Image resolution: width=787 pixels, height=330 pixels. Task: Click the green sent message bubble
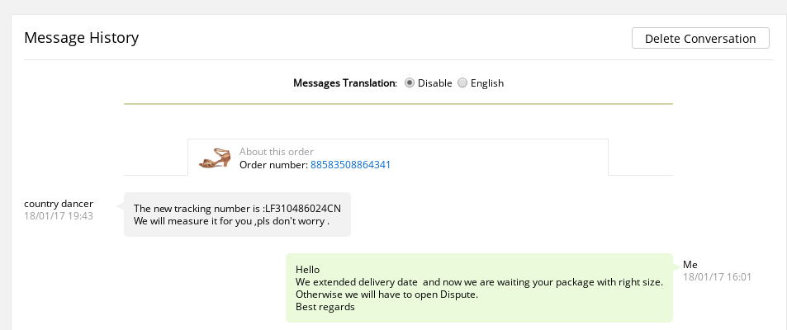tap(479, 288)
